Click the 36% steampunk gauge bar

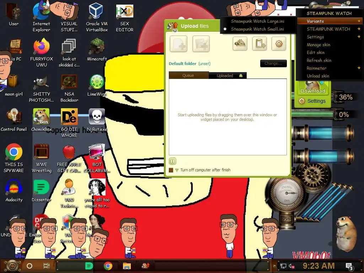coord(346,97)
